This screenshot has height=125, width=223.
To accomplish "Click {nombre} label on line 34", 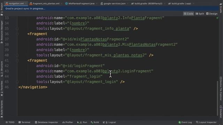I will click(x=78, y=23).
